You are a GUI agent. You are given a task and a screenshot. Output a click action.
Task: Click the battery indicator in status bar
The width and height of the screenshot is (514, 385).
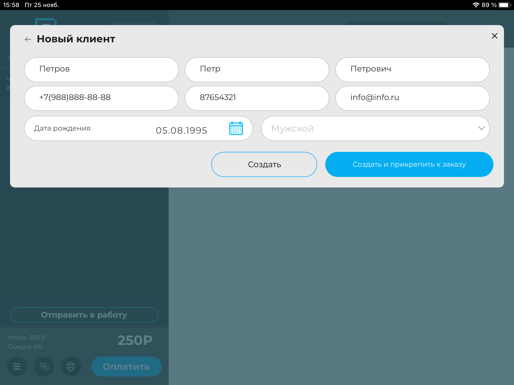(504, 4)
